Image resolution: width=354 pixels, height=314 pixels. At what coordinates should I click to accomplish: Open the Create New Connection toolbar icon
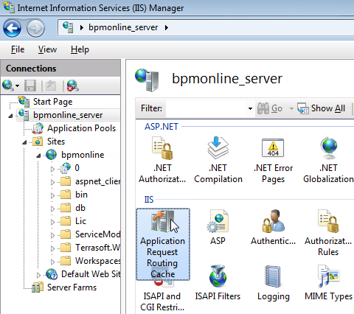8,86
